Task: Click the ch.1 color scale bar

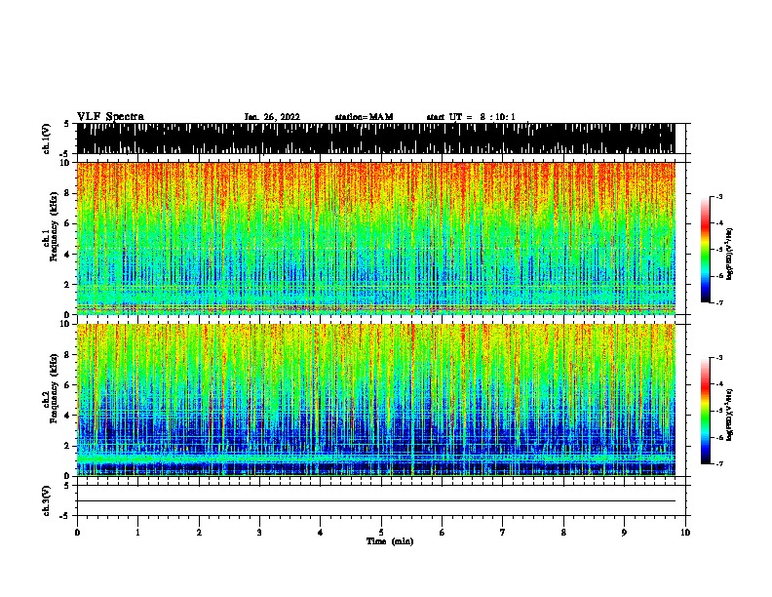Action: (706, 250)
